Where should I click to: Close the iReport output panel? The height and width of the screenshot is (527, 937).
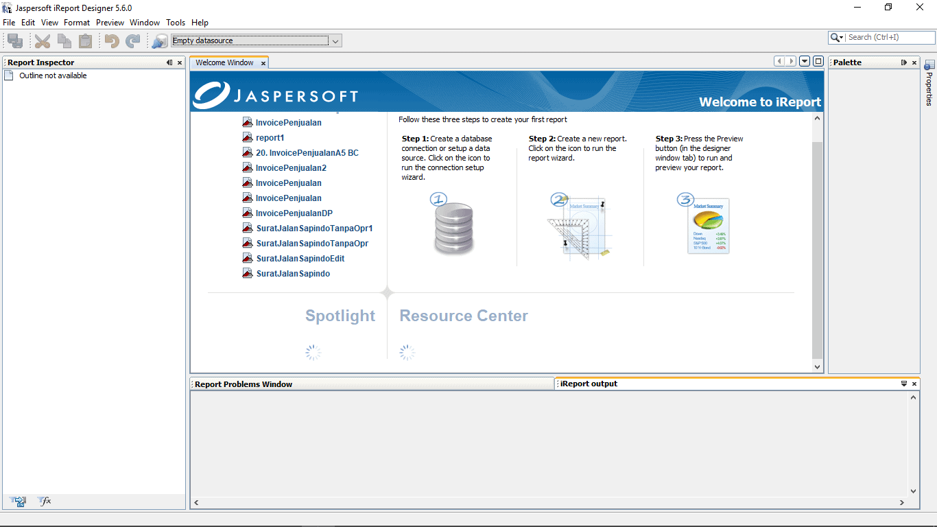(x=914, y=384)
